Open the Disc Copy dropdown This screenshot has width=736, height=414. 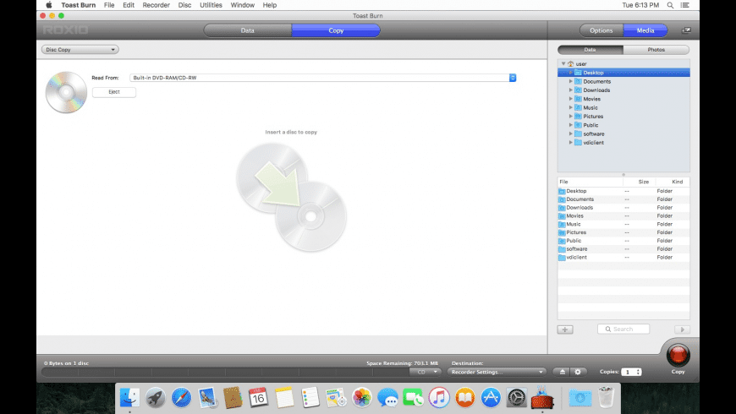point(80,50)
